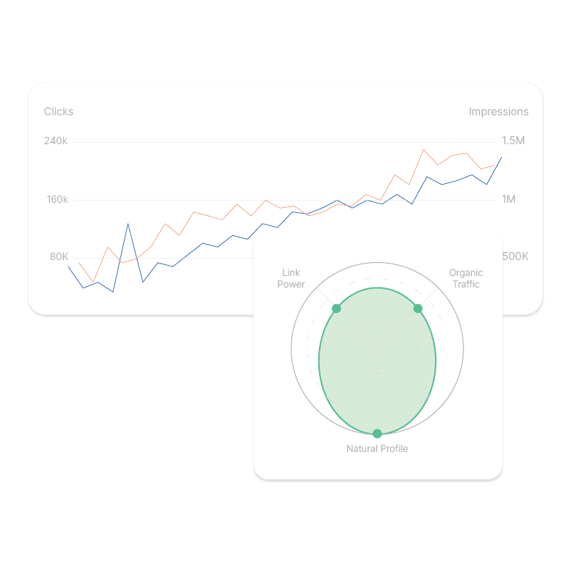Select the 240k axis label
The image size is (580, 580).
pyautogui.click(x=56, y=141)
